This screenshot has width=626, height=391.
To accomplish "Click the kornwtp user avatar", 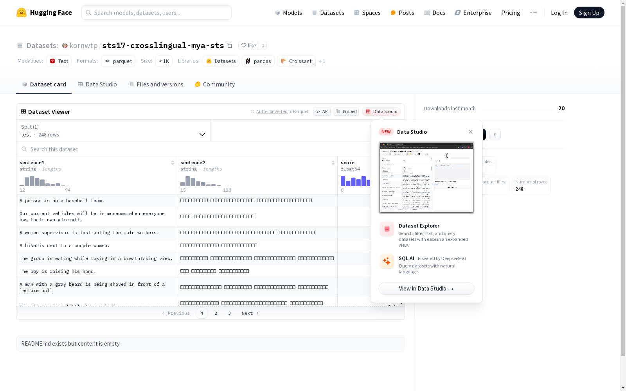I will 65,45.
